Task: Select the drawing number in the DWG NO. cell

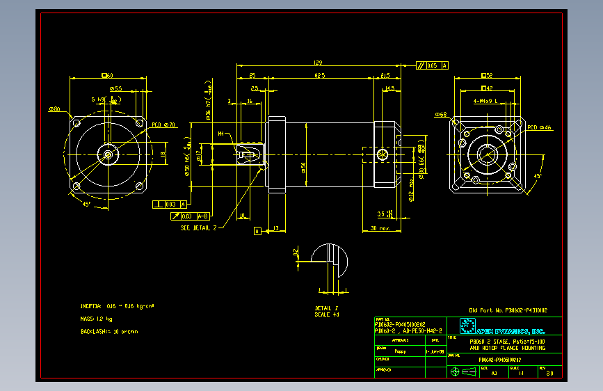Action: 500,360
